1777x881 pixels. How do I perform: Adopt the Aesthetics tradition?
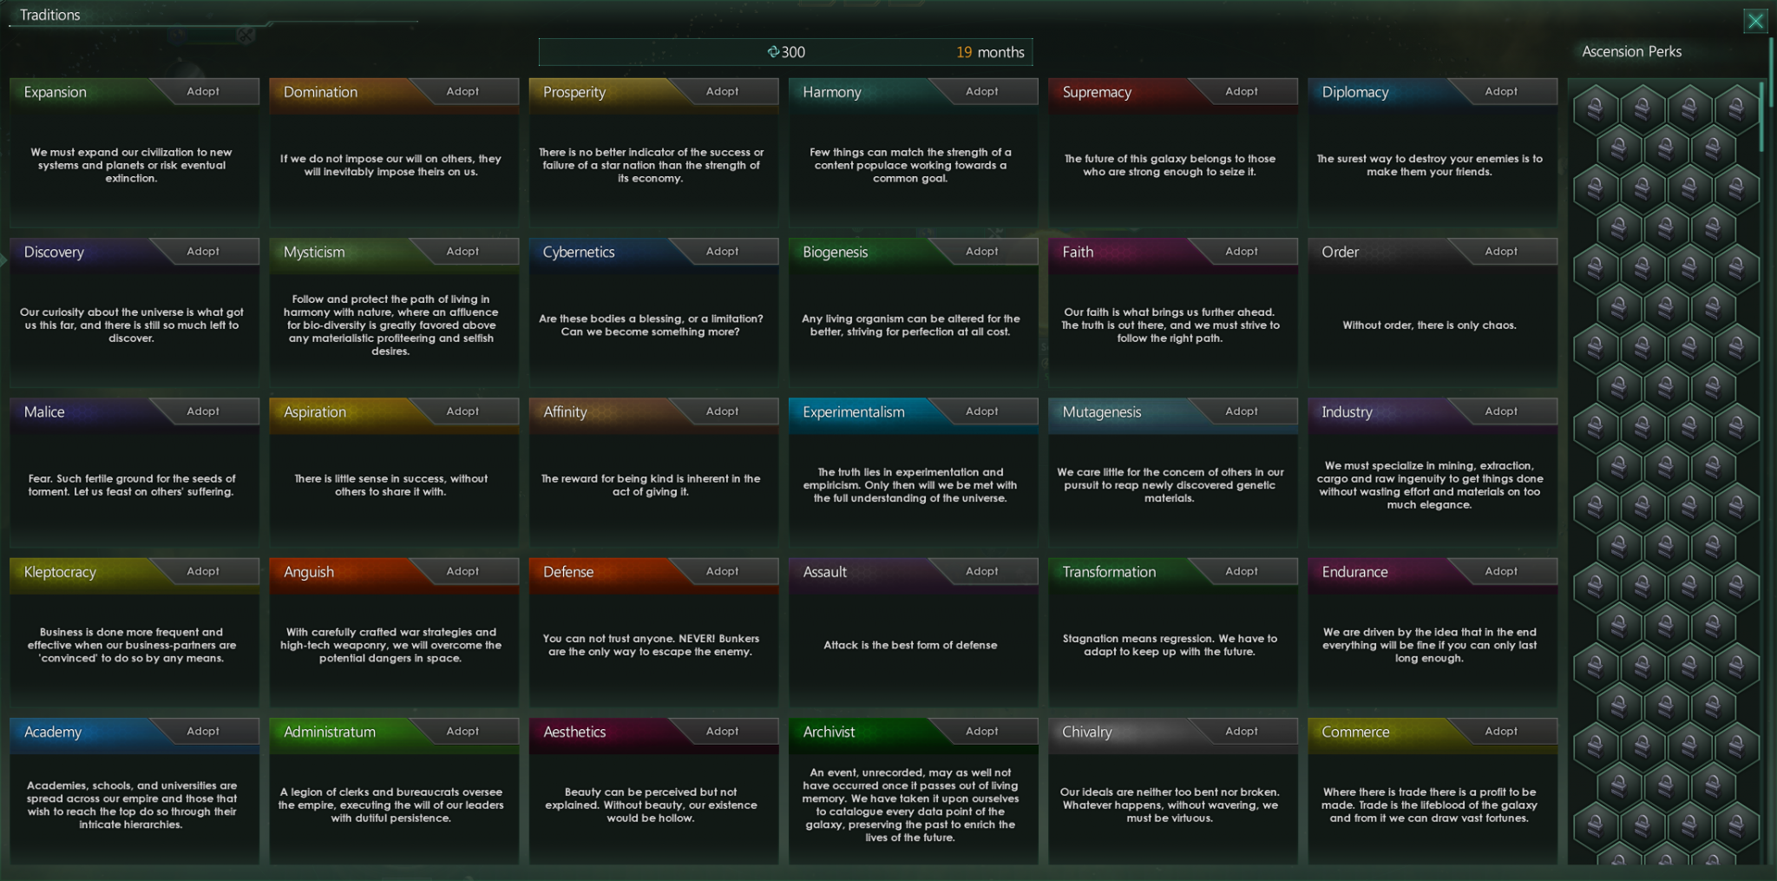coord(724,731)
